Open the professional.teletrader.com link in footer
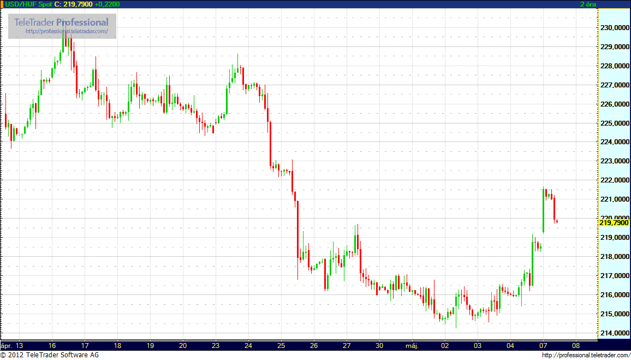 (x=586, y=355)
